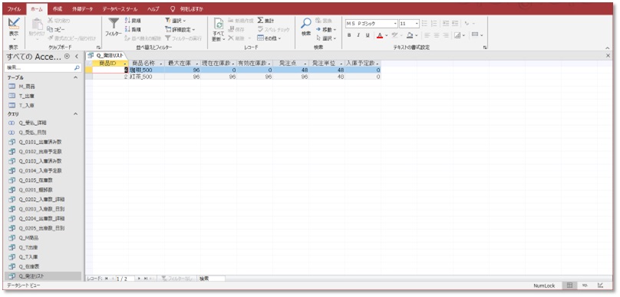Open query Q_受払_詳細
The image size is (620, 297).
coord(33,123)
